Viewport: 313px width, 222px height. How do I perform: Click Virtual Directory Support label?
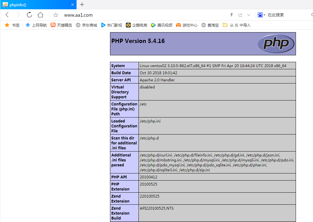tap(120, 92)
